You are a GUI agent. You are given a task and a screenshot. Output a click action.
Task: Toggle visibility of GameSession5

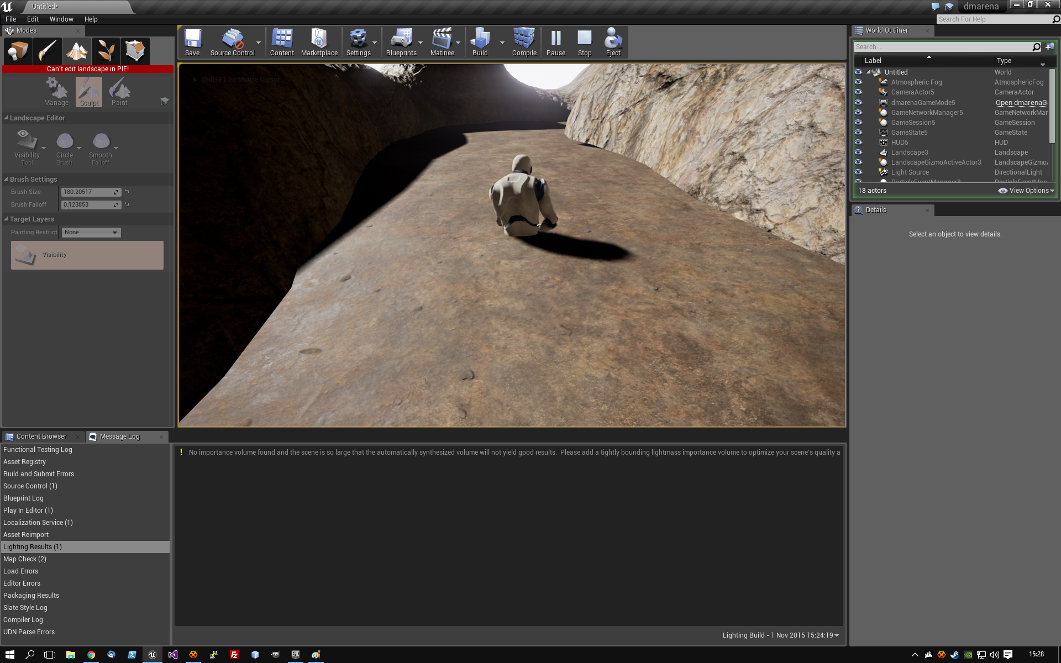tap(858, 123)
